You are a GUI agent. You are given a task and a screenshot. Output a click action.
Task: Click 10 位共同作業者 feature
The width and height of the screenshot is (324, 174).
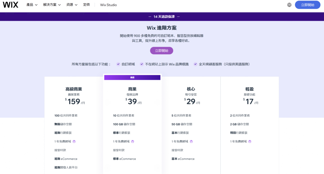click(x=124, y=115)
